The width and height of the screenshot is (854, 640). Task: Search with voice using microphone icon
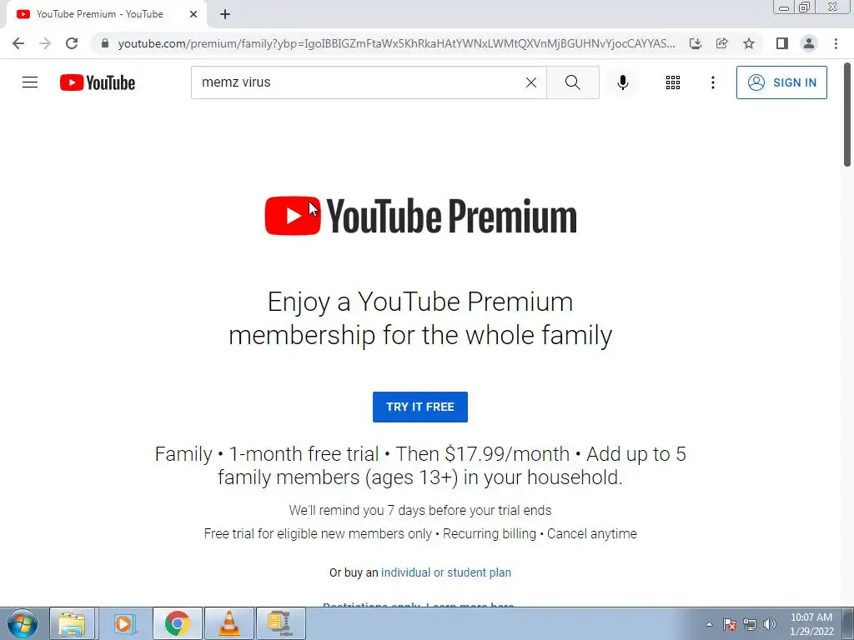point(622,82)
